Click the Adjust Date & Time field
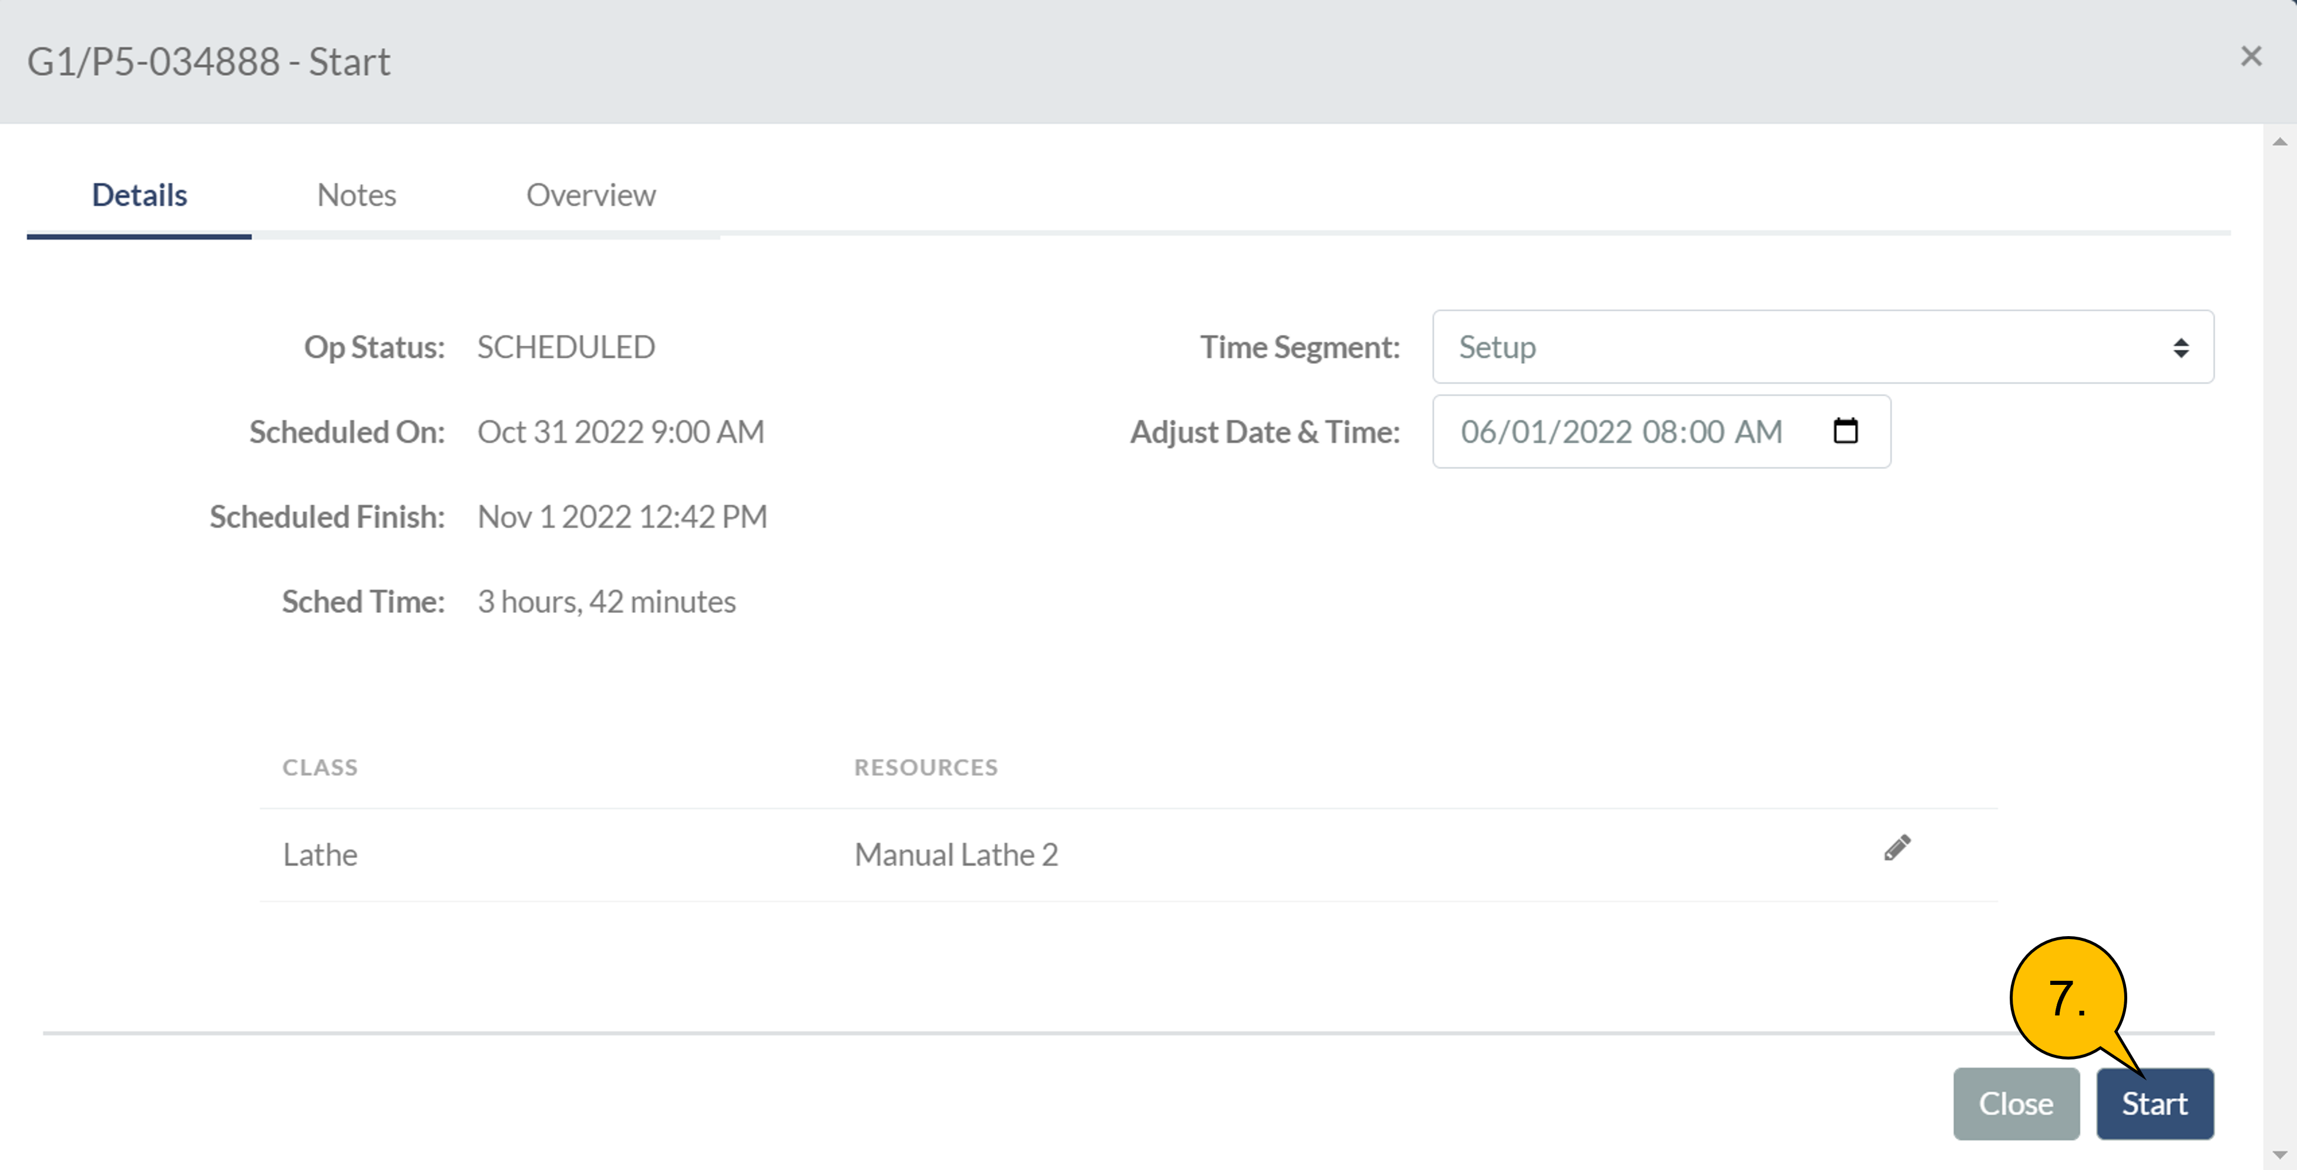The image size is (2297, 1170). 1620,431
